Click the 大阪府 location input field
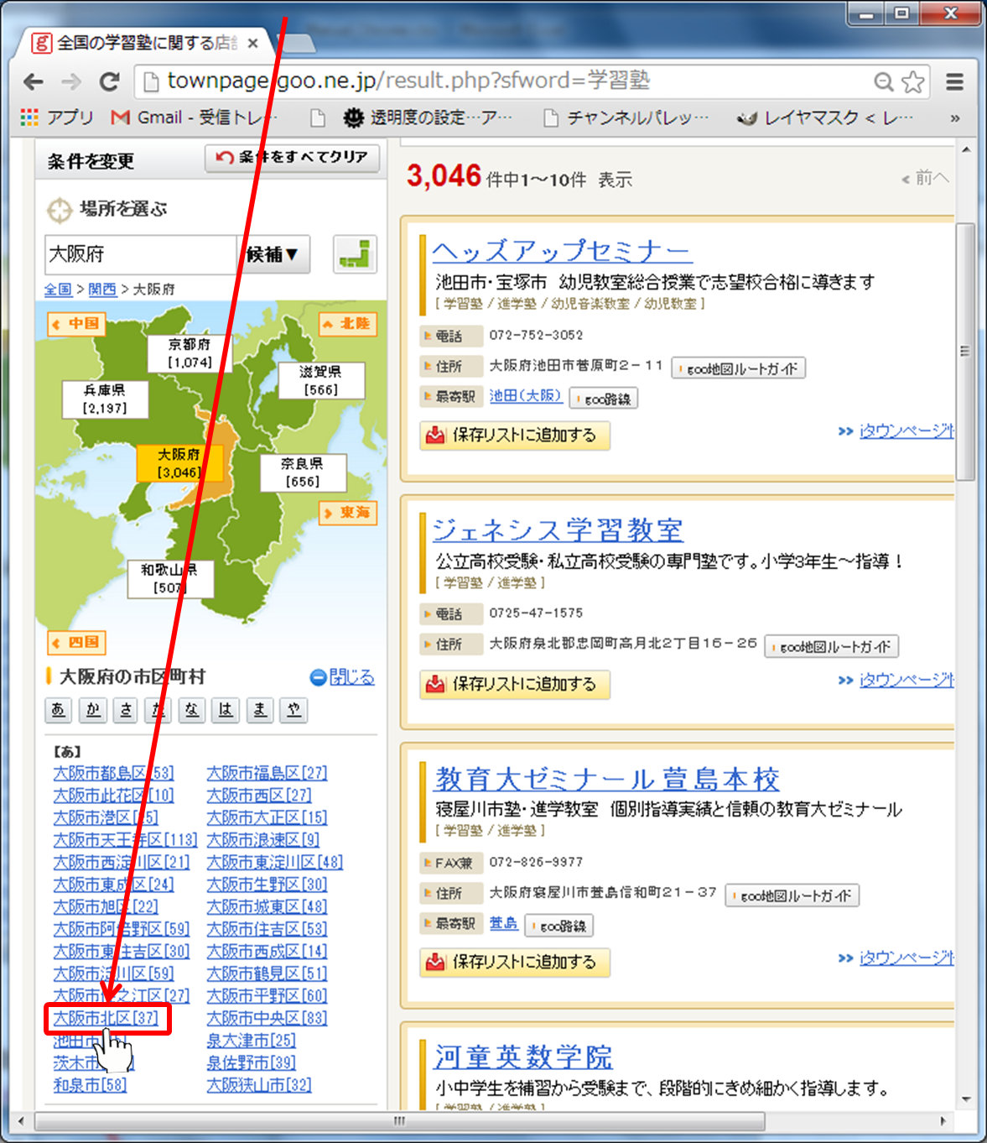987x1143 pixels. pos(140,254)
